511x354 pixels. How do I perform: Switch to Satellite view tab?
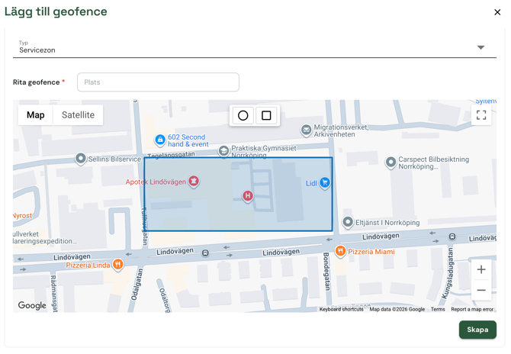point(79,115)
